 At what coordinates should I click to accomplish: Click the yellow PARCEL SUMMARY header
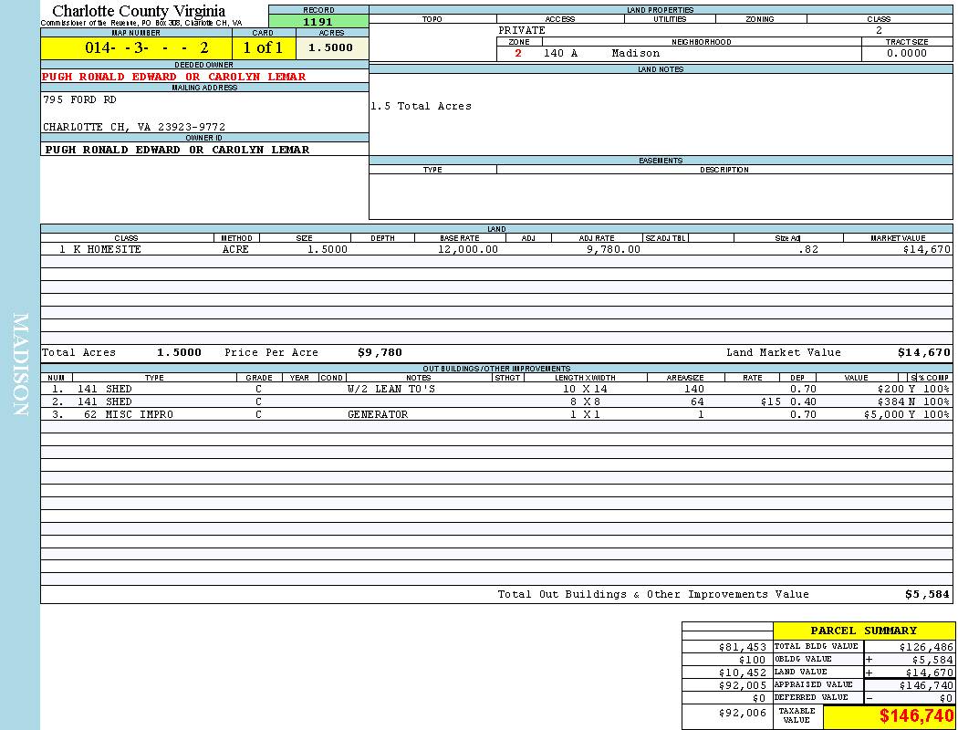coord(863,631)
